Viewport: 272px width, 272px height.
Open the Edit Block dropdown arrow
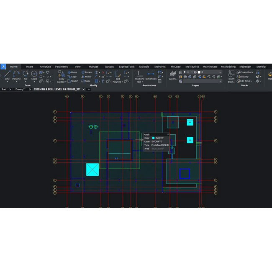click(251, 81)
